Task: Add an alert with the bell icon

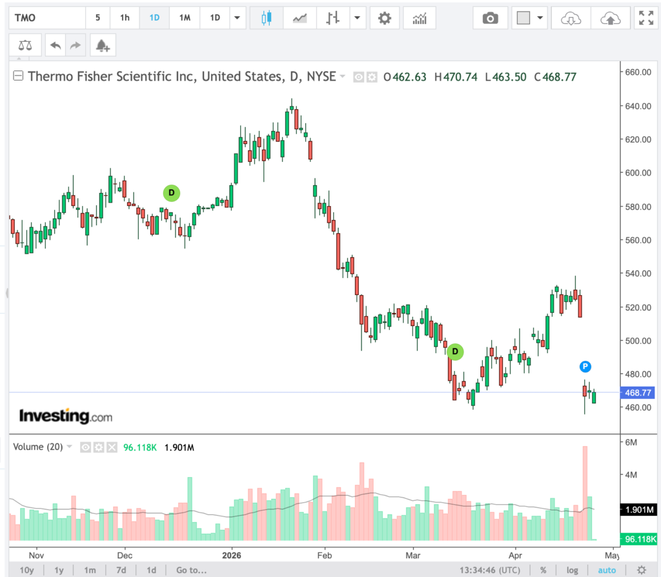Action: pyautogui.click(x=103, y=45)
